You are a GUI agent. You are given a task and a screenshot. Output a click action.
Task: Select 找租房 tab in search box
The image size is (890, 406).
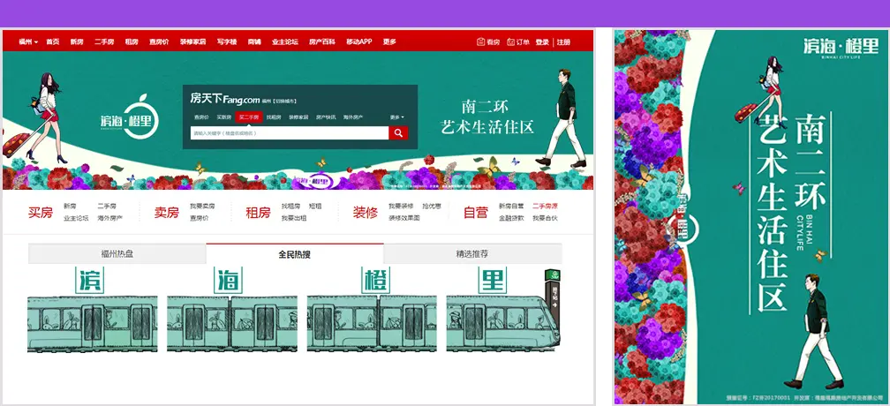pyautogui.click(x=274, y=117)
